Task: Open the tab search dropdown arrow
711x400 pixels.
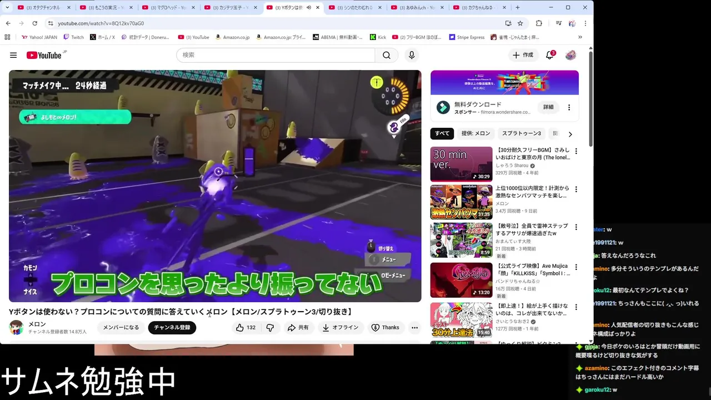Action: coord(7,8)
